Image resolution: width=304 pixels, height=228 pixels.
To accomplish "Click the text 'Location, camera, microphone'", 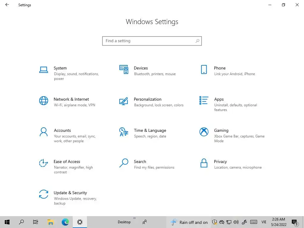I will pyautogui.click(x=238, y=167).
